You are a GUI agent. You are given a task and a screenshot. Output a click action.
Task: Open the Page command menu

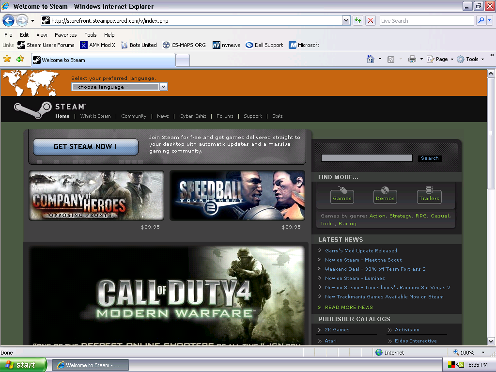click(440, 59)
